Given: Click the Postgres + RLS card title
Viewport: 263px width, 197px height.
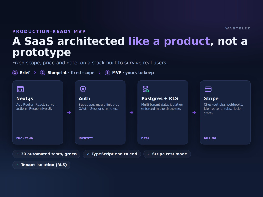Looking at the screenshot, I should point(160,98).
